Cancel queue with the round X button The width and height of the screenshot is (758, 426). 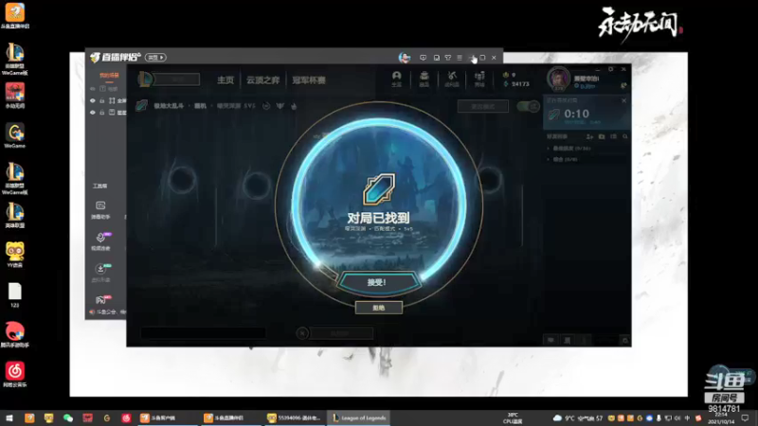(302, 333)
